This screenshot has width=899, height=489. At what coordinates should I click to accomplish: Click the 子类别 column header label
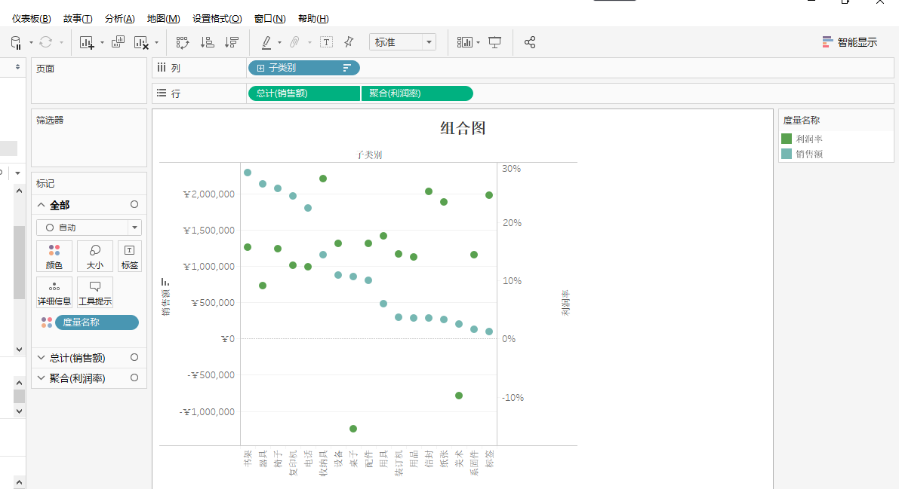coord(368,154)
